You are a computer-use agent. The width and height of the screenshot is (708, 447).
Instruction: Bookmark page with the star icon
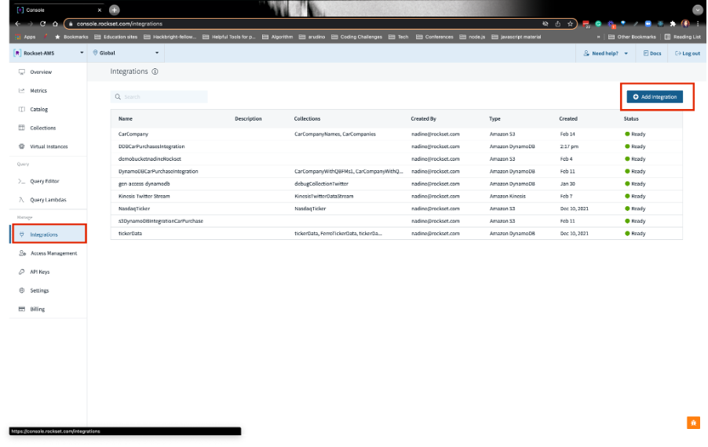570,24
